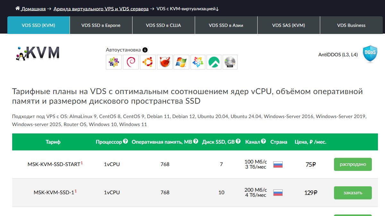Screen dimensions: 385x216
Task: Click the Debian swirl icon
Action: tap(131, 62)
